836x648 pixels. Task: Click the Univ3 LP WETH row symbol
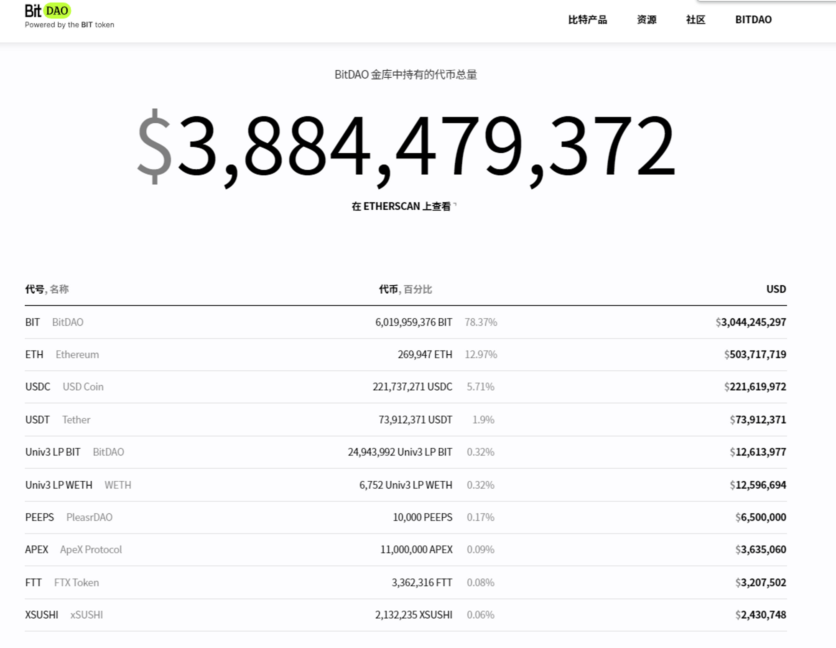pos(59,485)
